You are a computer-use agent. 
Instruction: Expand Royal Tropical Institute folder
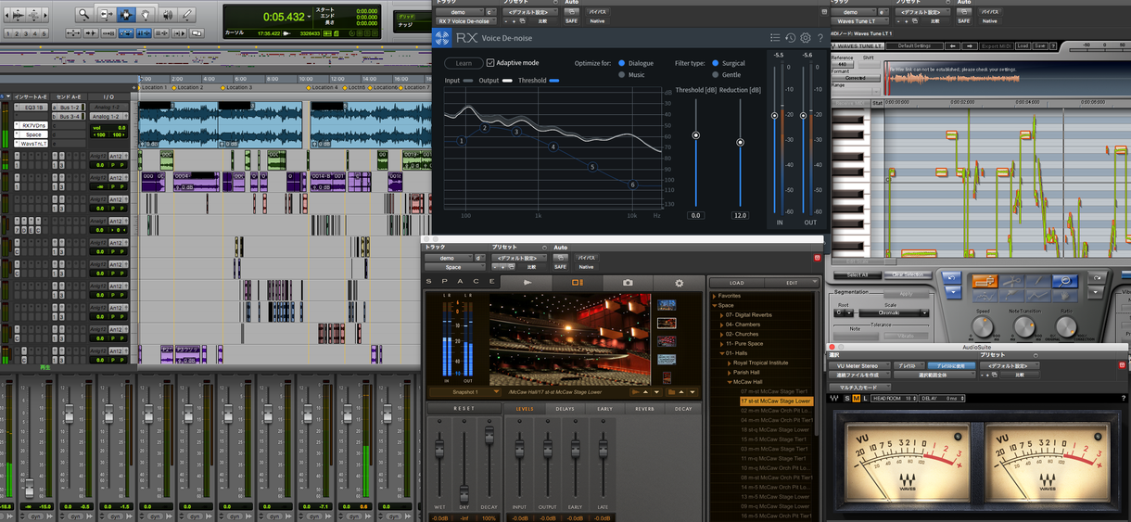coord(730,363)
